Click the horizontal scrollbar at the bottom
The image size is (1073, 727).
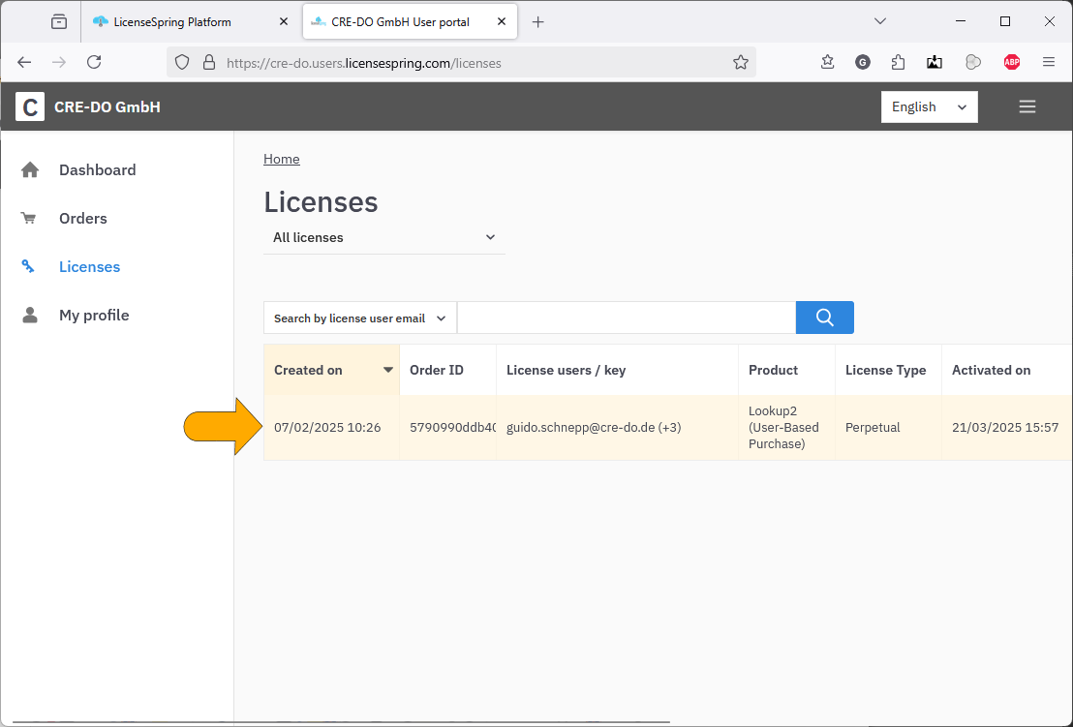341,722
